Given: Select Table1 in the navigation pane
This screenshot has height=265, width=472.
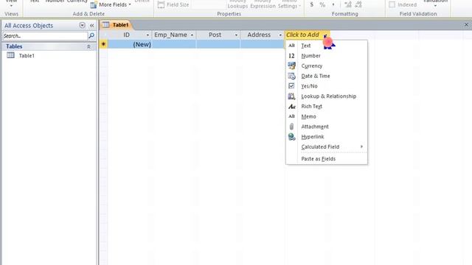Looking at the screenshot, I should [x=27, y=56].
